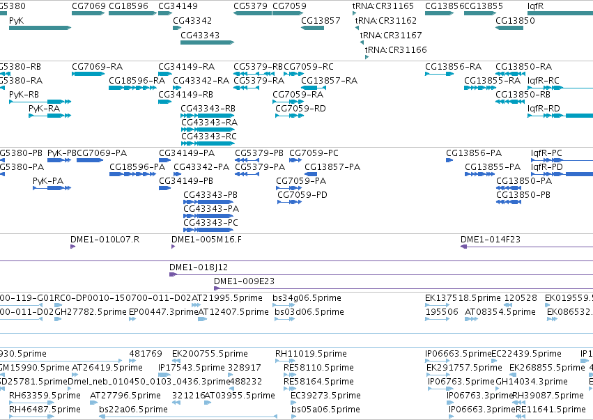Click BAC end DME1-010L07.R
The image size is (593, 420).
(72, 247)
